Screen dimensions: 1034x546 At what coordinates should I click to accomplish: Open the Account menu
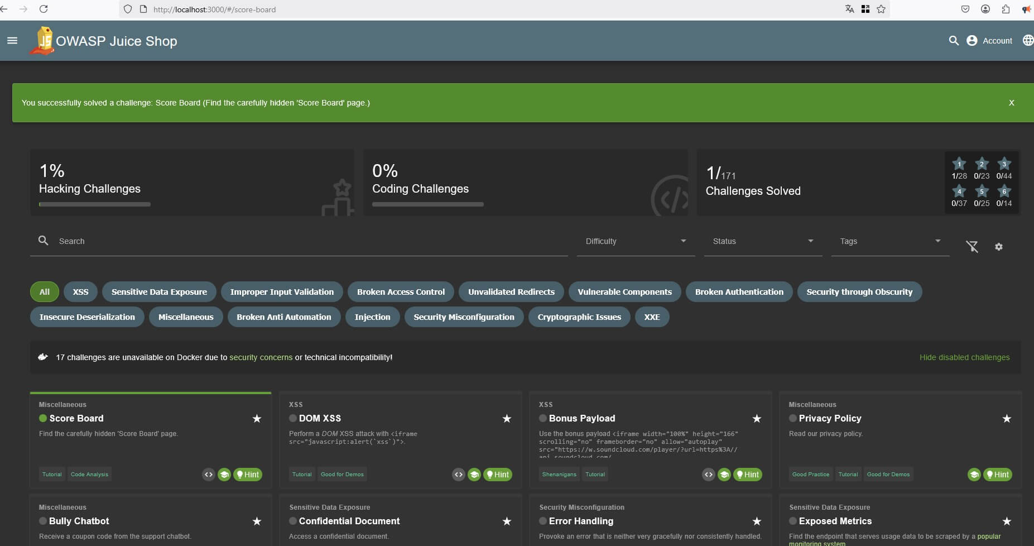pyautogui.click(x=989, y=41)
